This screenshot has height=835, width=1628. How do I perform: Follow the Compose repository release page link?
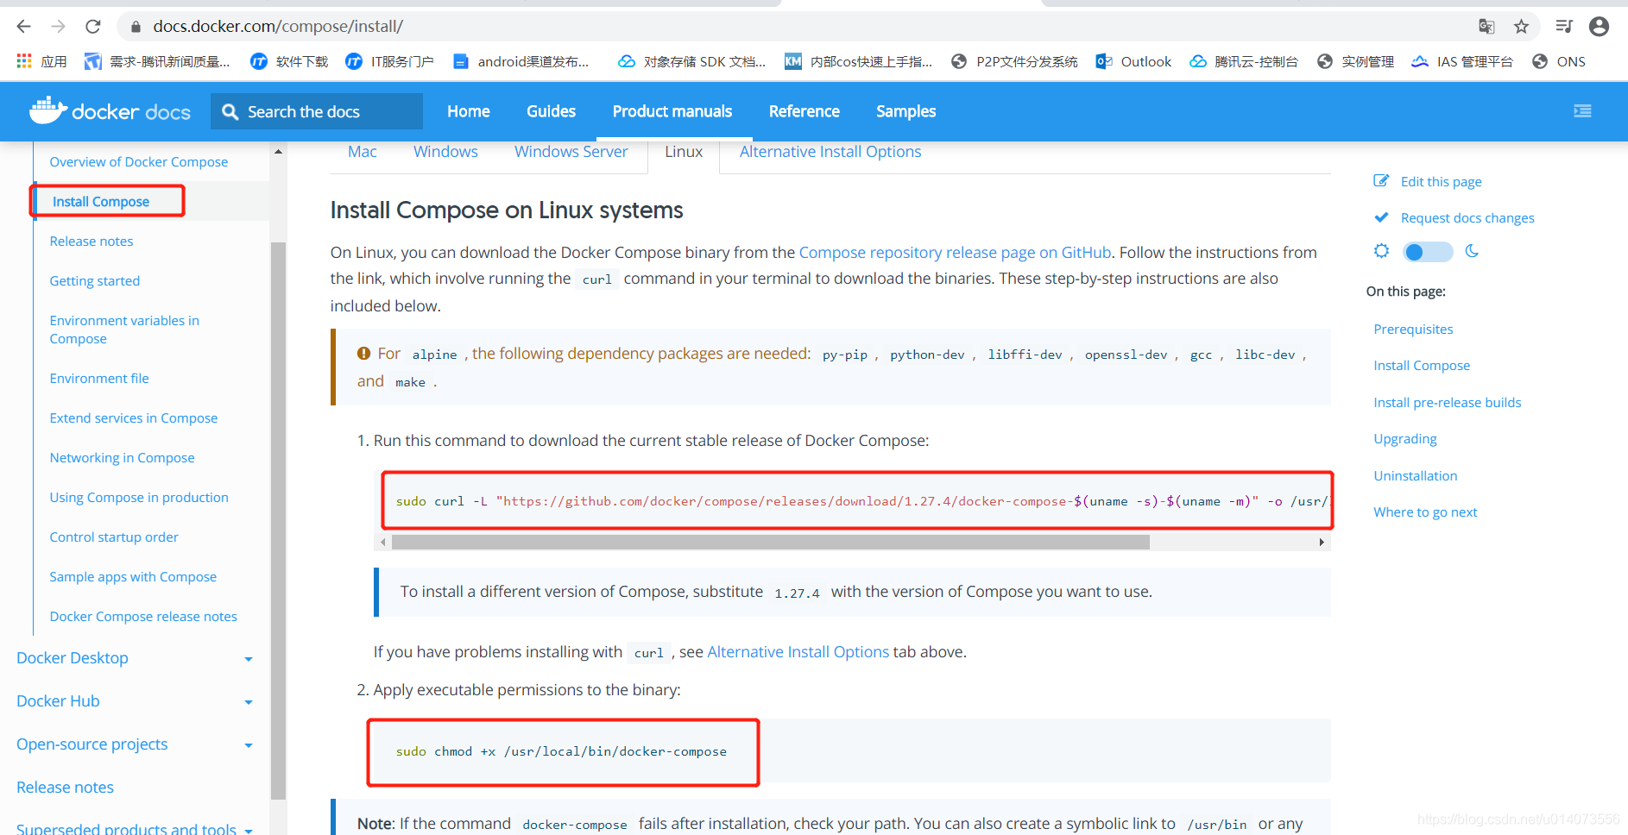[955, 253]
